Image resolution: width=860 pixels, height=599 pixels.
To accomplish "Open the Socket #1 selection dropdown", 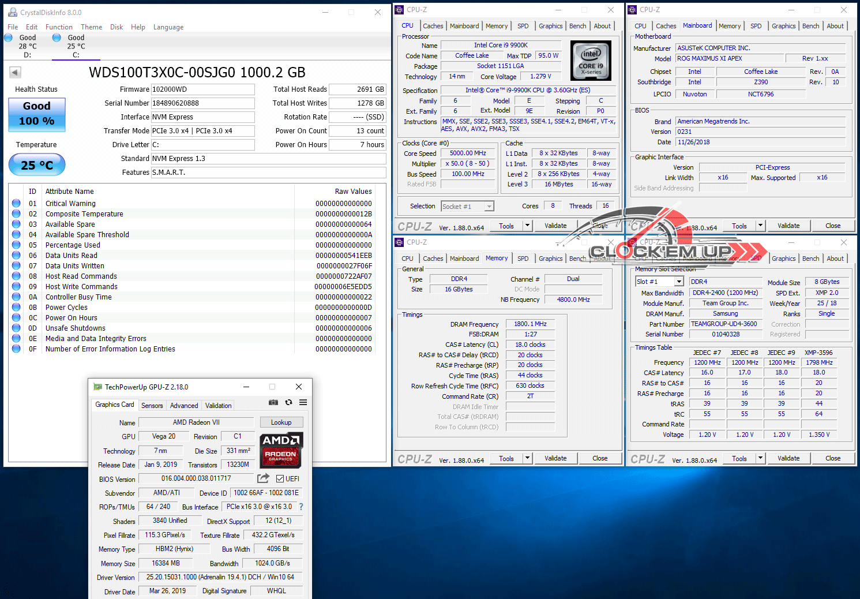I will tap(489, 207).
